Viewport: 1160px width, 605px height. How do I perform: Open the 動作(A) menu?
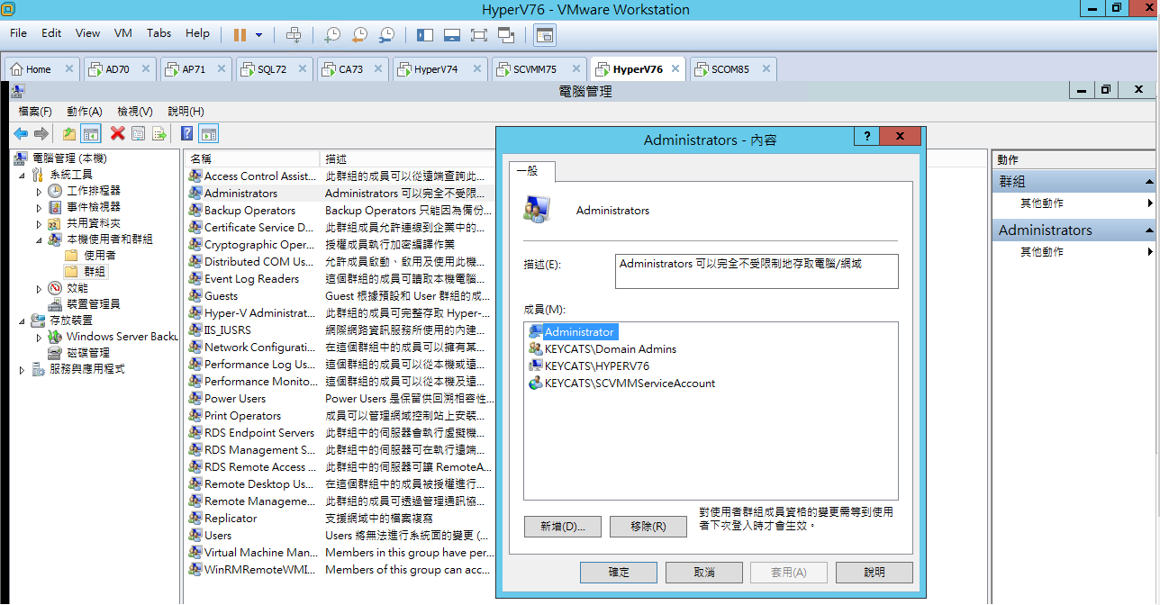point(85,112)
